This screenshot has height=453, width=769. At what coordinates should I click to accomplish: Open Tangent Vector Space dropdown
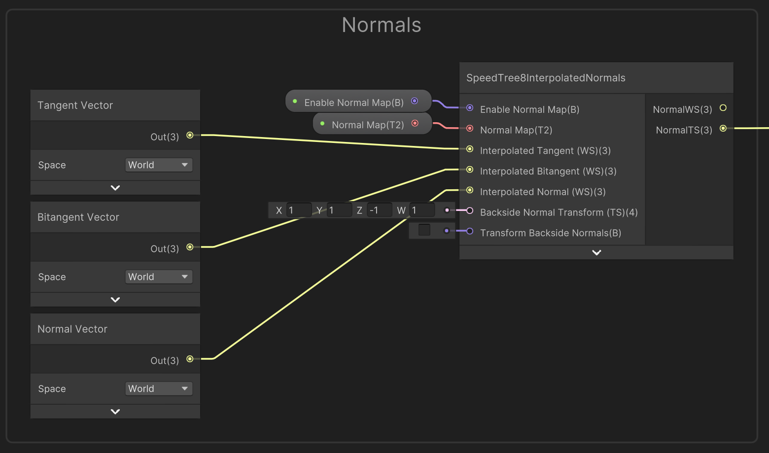[x=159, y=165]
